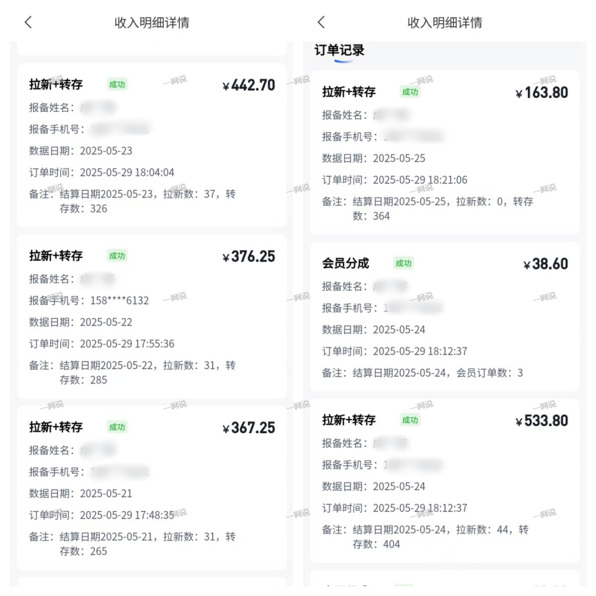Tap the back arrow on the right screen
This screenshot has width=596, height=596.
(321, 22)
